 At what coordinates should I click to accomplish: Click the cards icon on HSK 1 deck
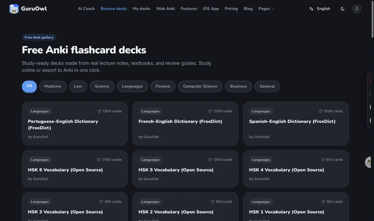point(323,202)
